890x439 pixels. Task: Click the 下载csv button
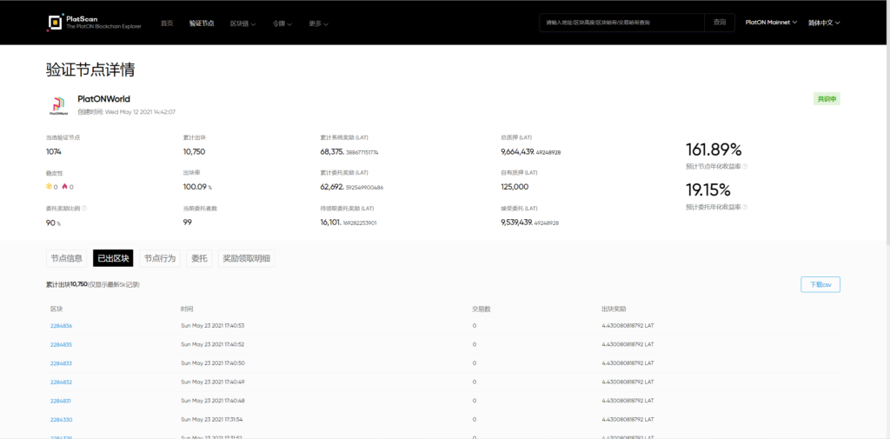(x=820, y=284)
